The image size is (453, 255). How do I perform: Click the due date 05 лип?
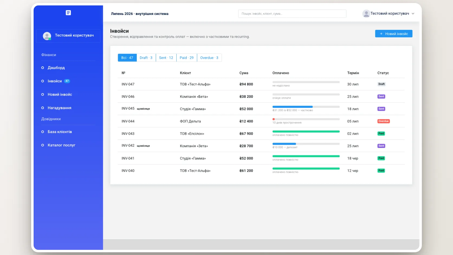[353, 121]
